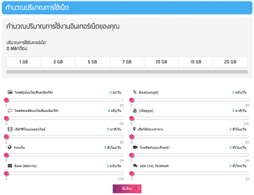Click the slider handle for status posts
This screenshot has height=195, width=254.
point(6,119)
